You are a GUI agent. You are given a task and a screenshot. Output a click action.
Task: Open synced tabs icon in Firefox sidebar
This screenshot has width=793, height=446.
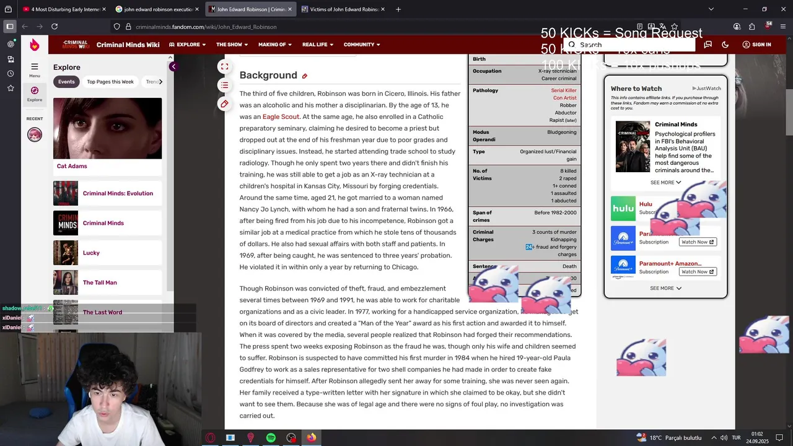11,59
